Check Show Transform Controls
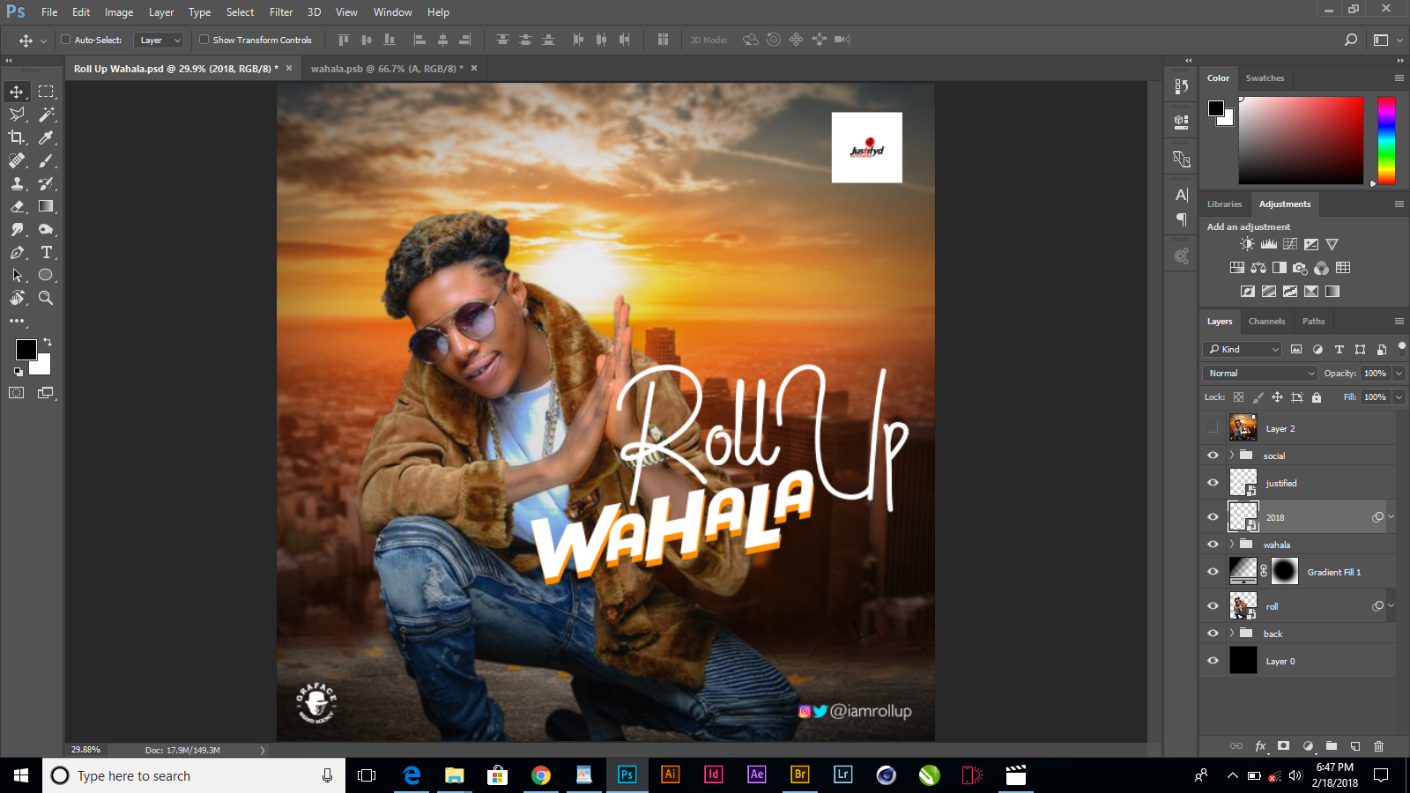This screenshot has width=1410, height=793. point(204,40)
